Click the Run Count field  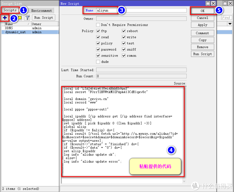point(141,76)
